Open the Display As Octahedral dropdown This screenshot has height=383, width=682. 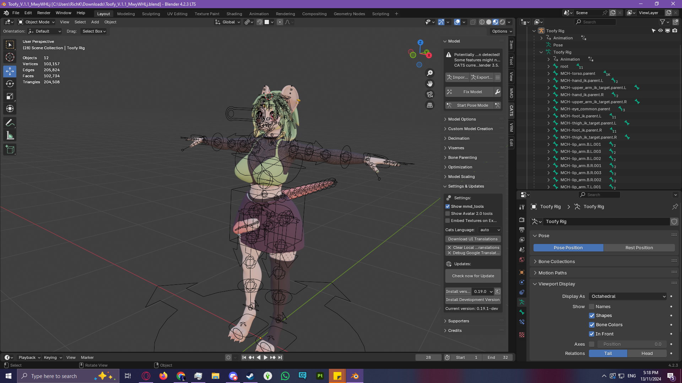point(628,296)
